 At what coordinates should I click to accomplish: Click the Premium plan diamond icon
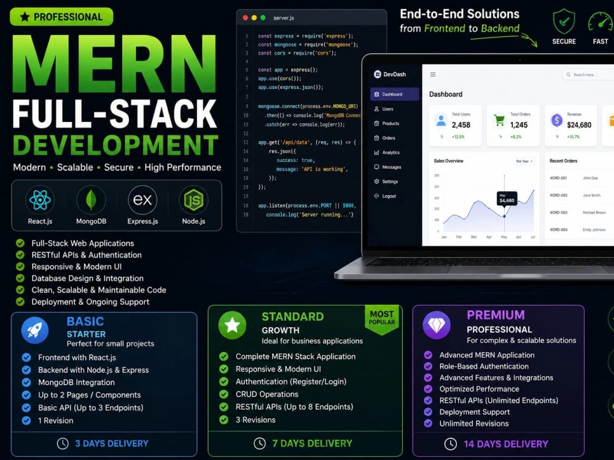coord(437,324)
